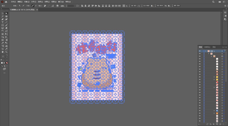Select the Magic Wand tool
Image resolution: width=228 pixels, height=126 pixels.
coord(3,16)
